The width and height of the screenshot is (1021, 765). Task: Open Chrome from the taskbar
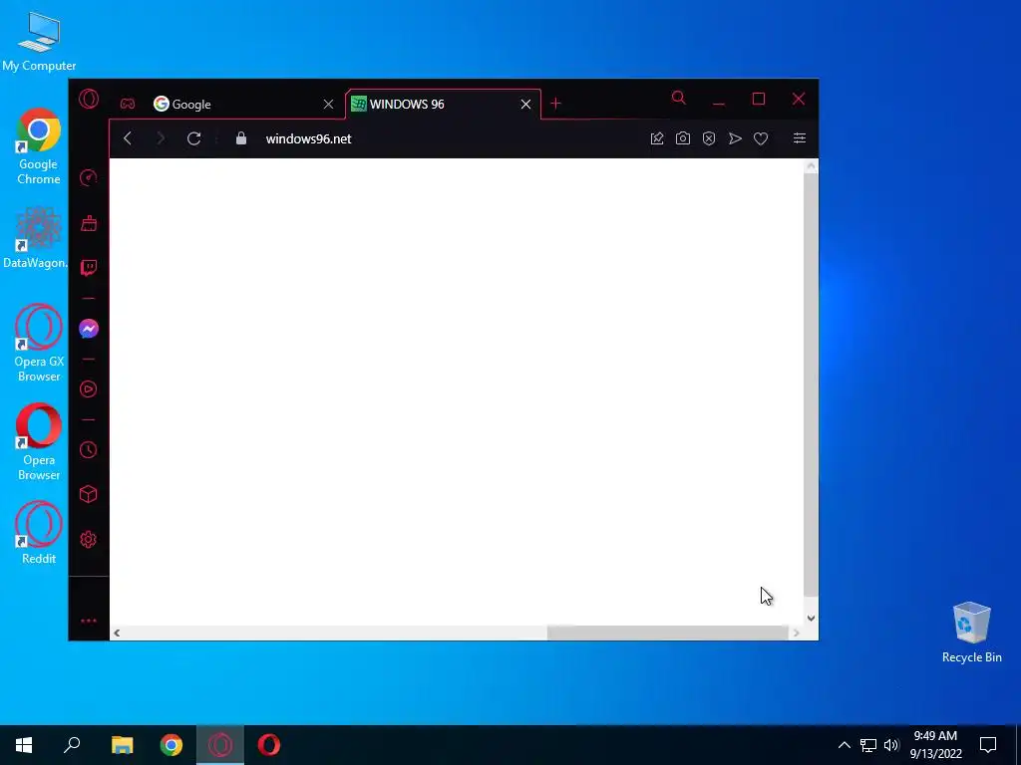point(171,745)
